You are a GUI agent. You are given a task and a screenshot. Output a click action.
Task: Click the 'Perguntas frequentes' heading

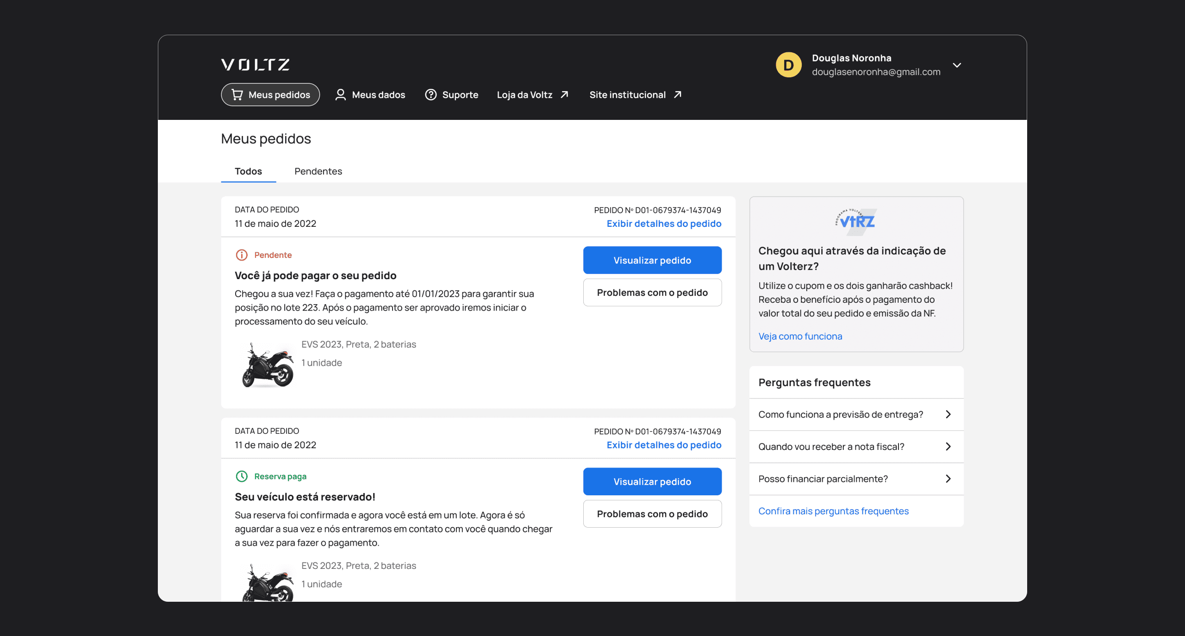815,382
